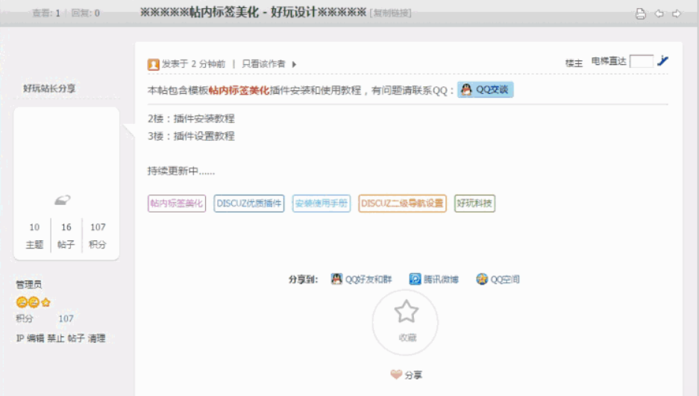Click the QQ空间 share icon
The width and height of the screenshot is (699, 396).
pos(482,279)
